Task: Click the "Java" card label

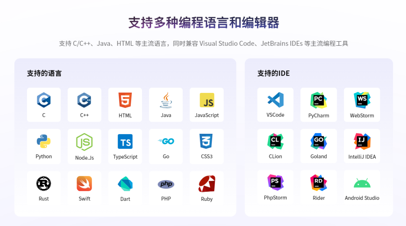Action: point(166,115)
